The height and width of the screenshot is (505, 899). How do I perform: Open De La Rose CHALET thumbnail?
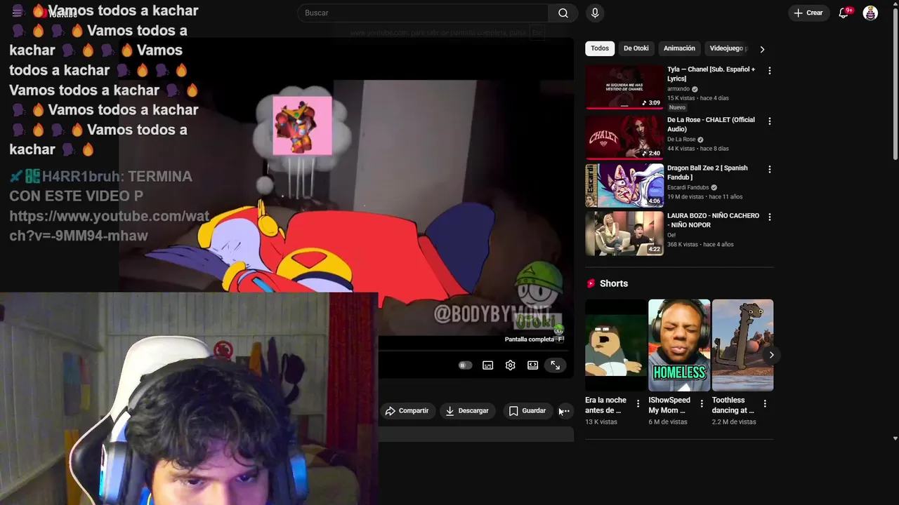[624, 137]
